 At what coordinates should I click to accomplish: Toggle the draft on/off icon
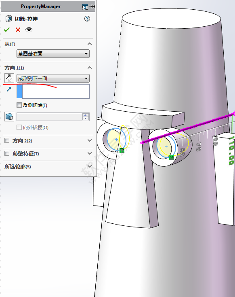[9, 117]
